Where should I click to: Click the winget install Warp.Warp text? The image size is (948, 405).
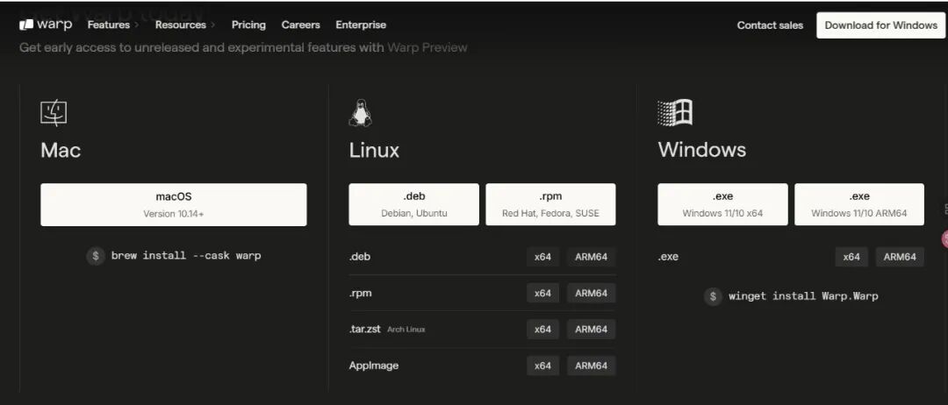coord(803,295)
